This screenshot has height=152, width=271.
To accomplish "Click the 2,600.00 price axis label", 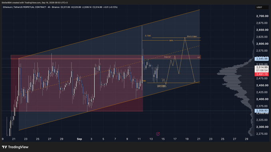I will pyautogui.click(x=262, y=44).
